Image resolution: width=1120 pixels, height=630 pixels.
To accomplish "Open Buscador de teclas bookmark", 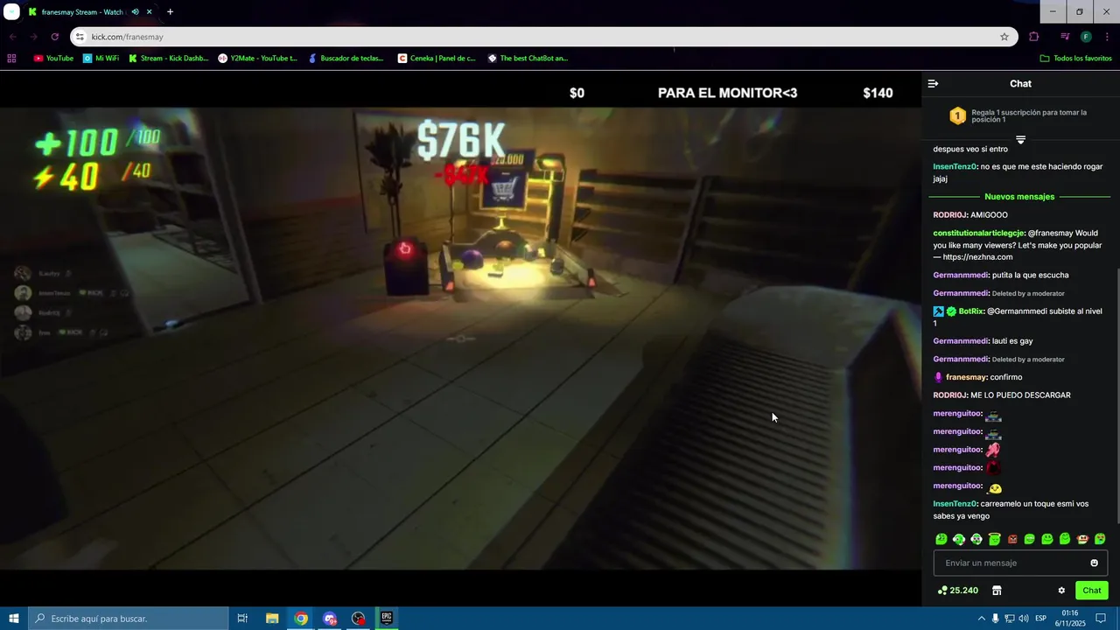I will pyautogui.click(x=345, y=59).
